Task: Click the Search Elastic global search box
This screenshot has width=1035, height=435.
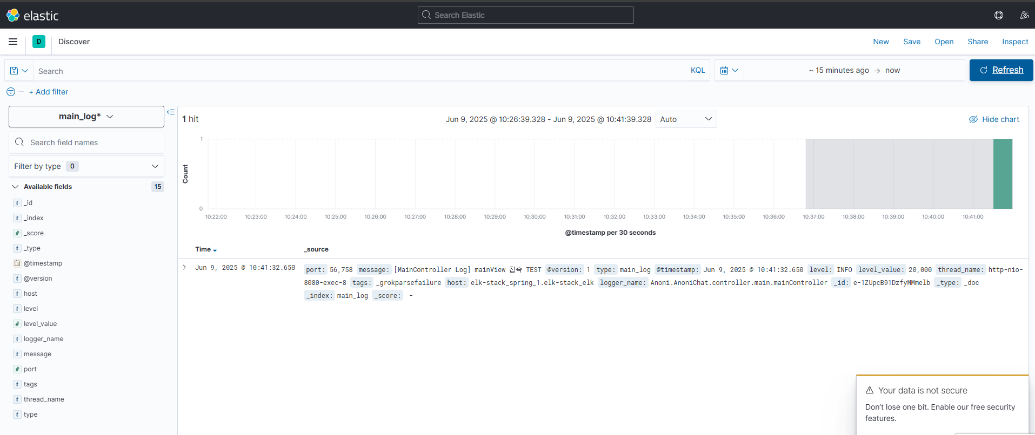Action: click(526, 15)
